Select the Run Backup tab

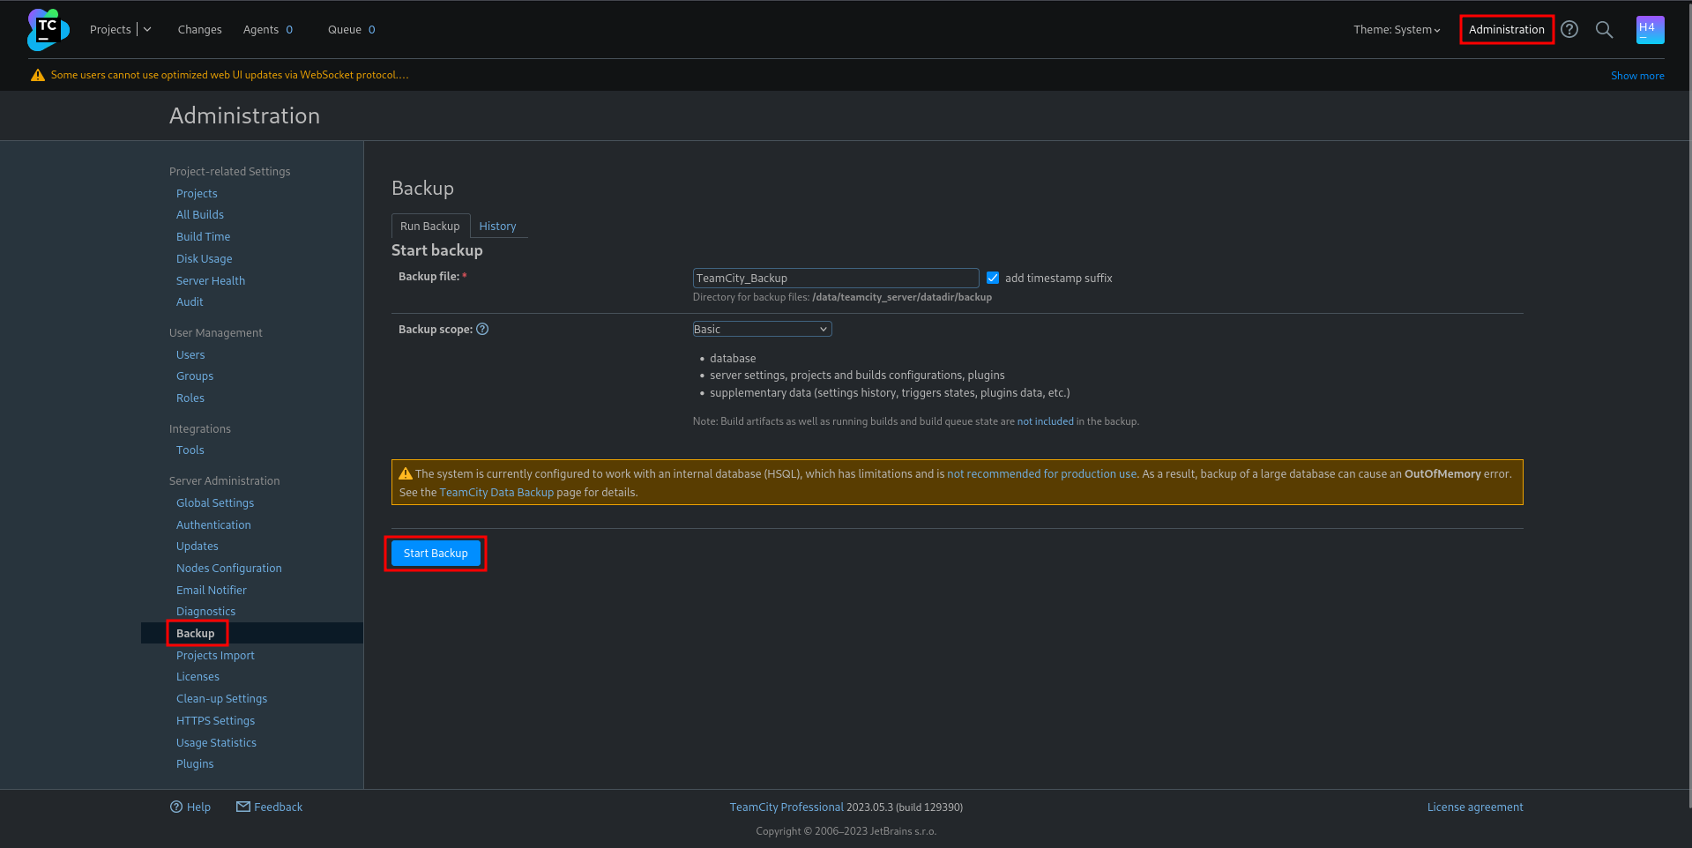tap(430, 227)
